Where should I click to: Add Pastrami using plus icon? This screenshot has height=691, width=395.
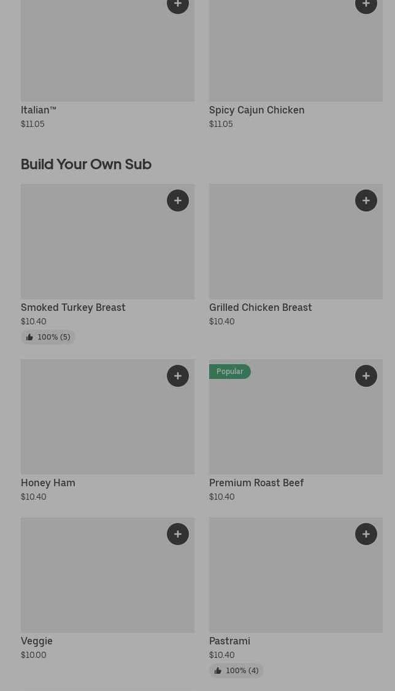366,534
